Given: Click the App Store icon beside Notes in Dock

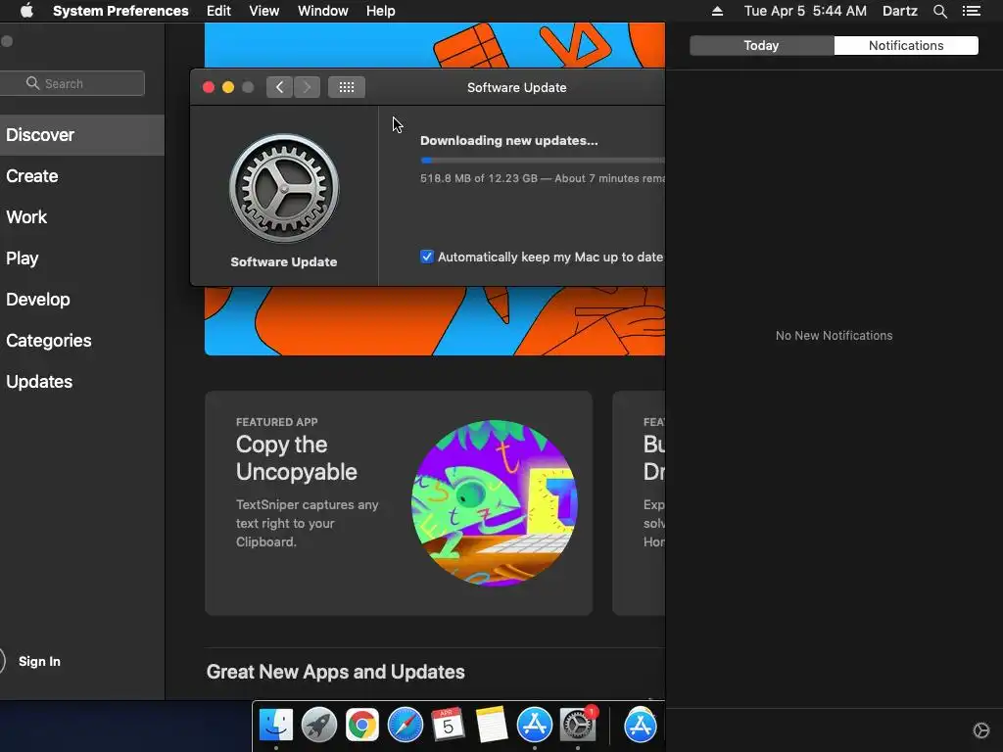Looking at the screenshot, I should [x=534, y=726].
